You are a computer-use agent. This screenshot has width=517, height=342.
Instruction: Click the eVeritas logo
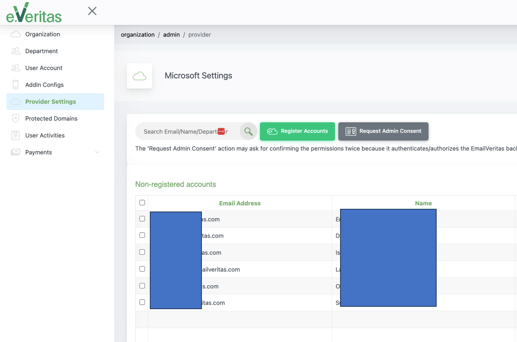pos(34,13)
